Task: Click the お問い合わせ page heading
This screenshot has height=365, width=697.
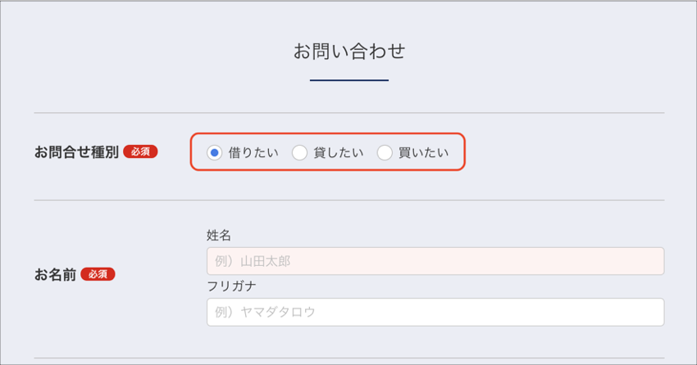Action: click(x=349, y=52)
